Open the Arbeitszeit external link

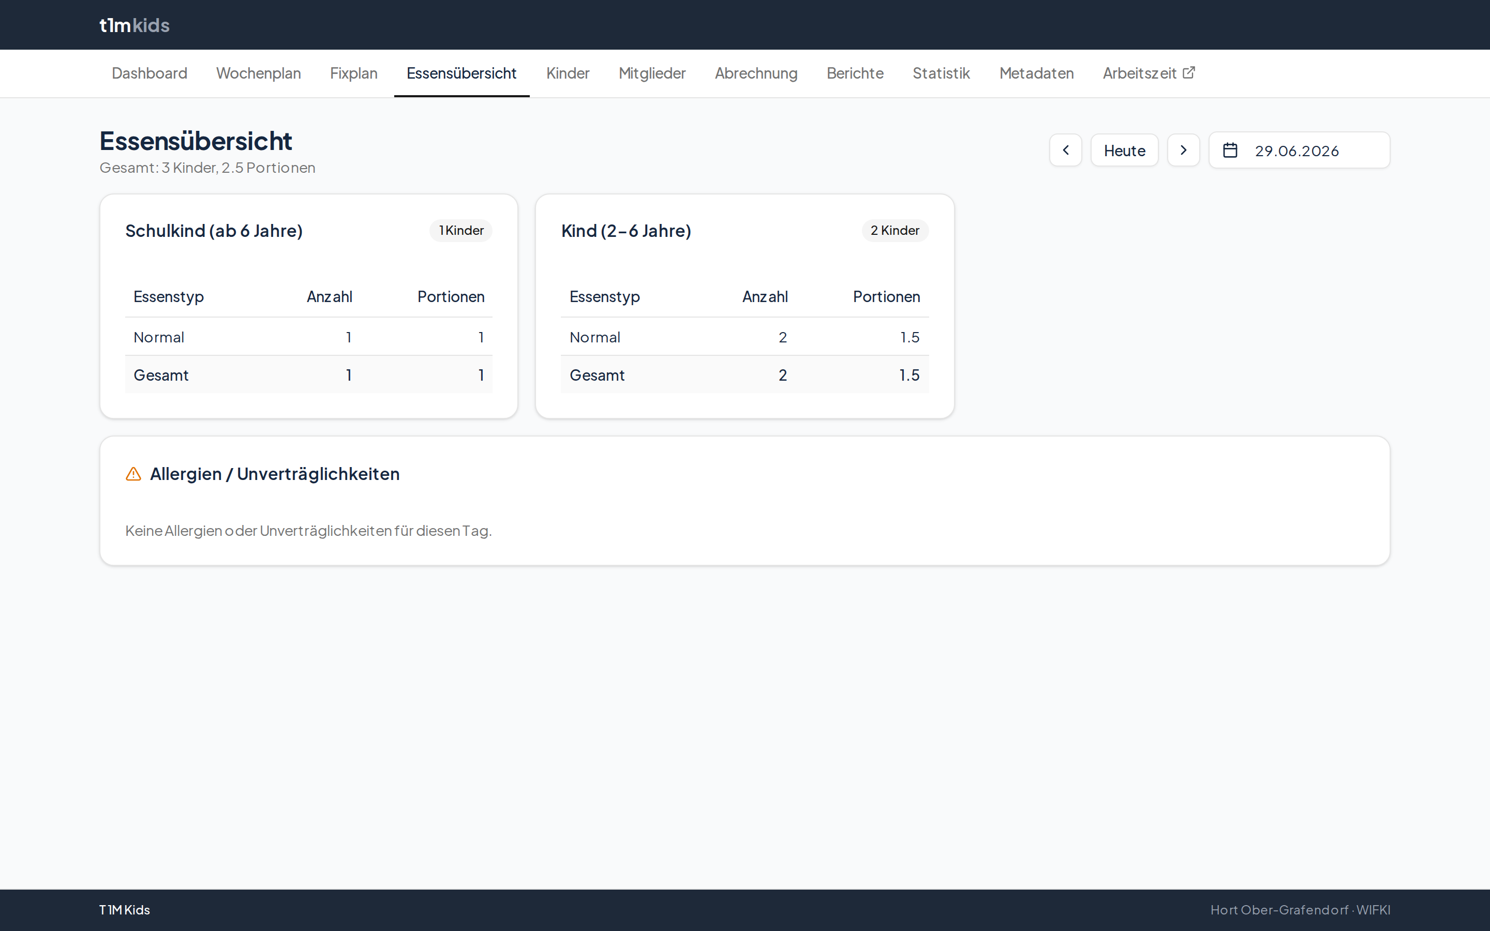tap(1149, 73)
